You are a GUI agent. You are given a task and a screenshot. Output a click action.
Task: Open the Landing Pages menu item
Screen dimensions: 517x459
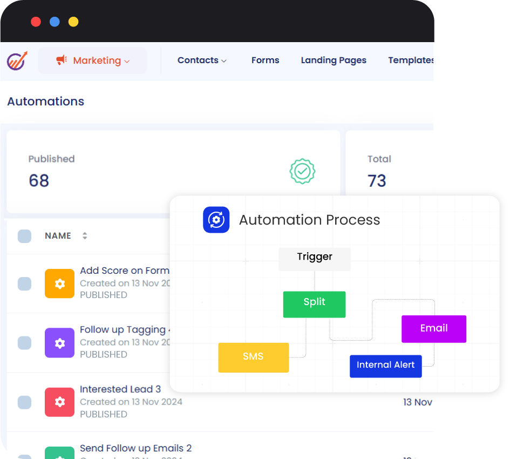[334, 60]
